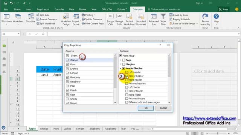Viewport: 241px width, 135px height.
Task: Open the File menu
Action: (x=6, y=9)
